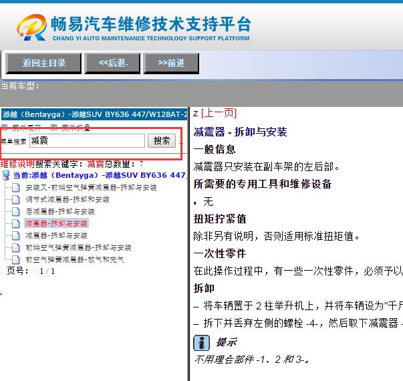Click the note 不用理会部件 -1、2 和 3-。
The width and height of the screenshot is (403, 381).
tap(252, 360)
